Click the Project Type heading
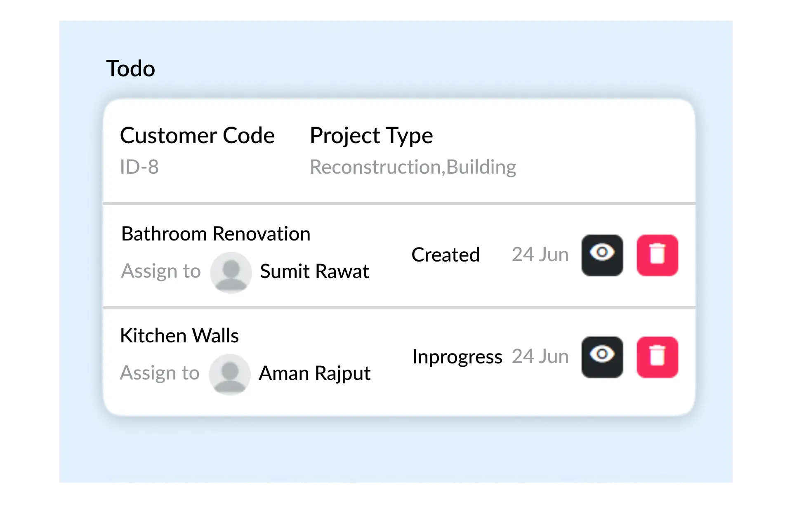 (371, 135)
